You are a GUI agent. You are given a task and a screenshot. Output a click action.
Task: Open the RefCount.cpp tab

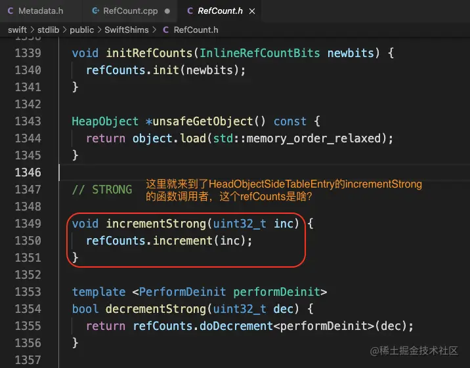click(x=131, y=11)
